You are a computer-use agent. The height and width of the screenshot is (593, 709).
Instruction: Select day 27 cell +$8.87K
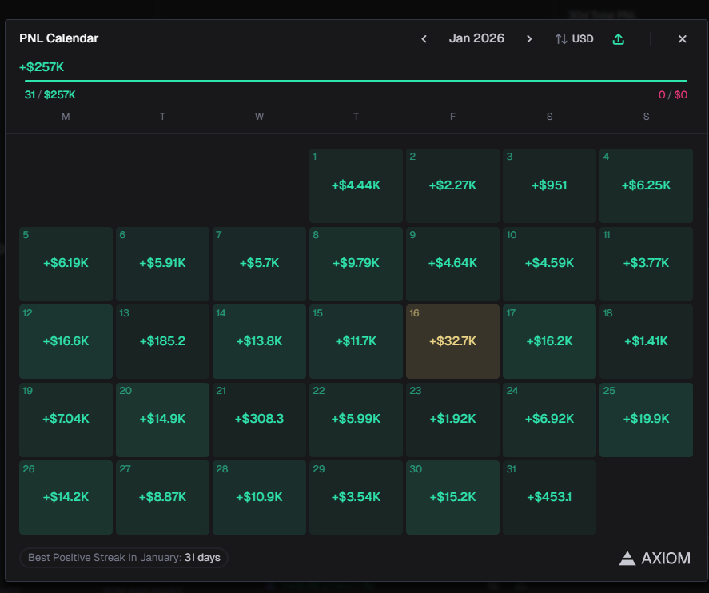pos(162,498)
